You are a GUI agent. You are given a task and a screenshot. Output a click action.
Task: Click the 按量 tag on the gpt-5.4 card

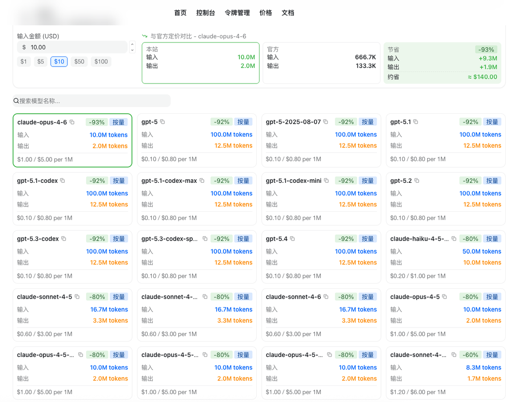coord(368,239)
